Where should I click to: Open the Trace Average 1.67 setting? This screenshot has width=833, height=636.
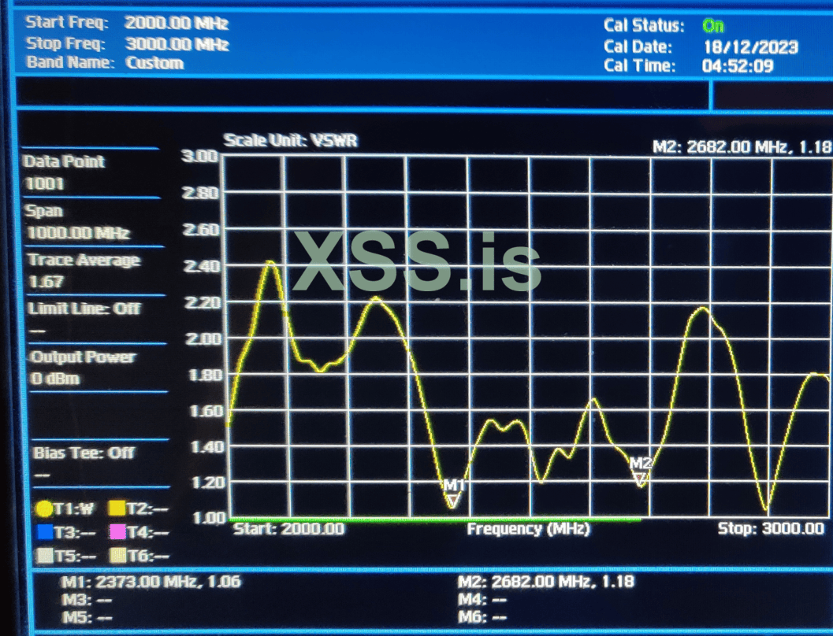click(84, 271)
